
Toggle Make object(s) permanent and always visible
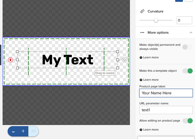187,47
